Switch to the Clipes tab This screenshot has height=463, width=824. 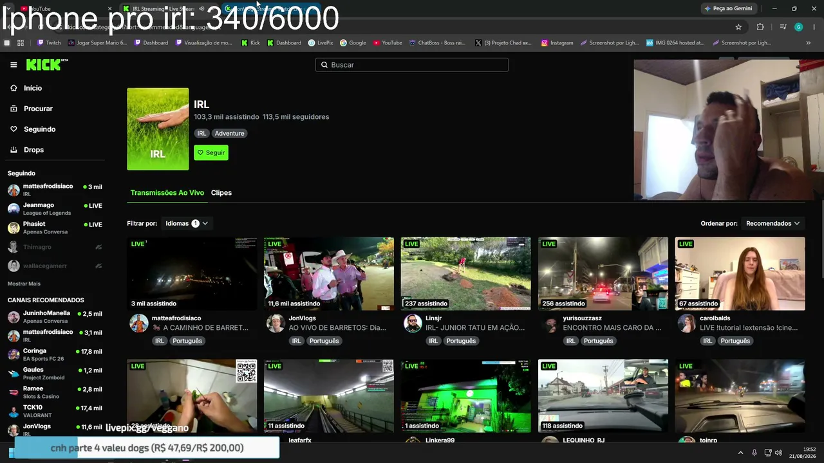pyautogui.click(x=221, y=193)
